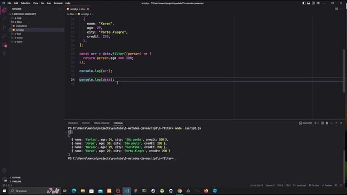Open the Help menu

click(x=68, y=3)
